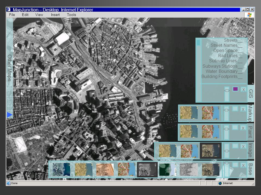
Task: Pick the dark green map in Base row
Action: (168, 170)
